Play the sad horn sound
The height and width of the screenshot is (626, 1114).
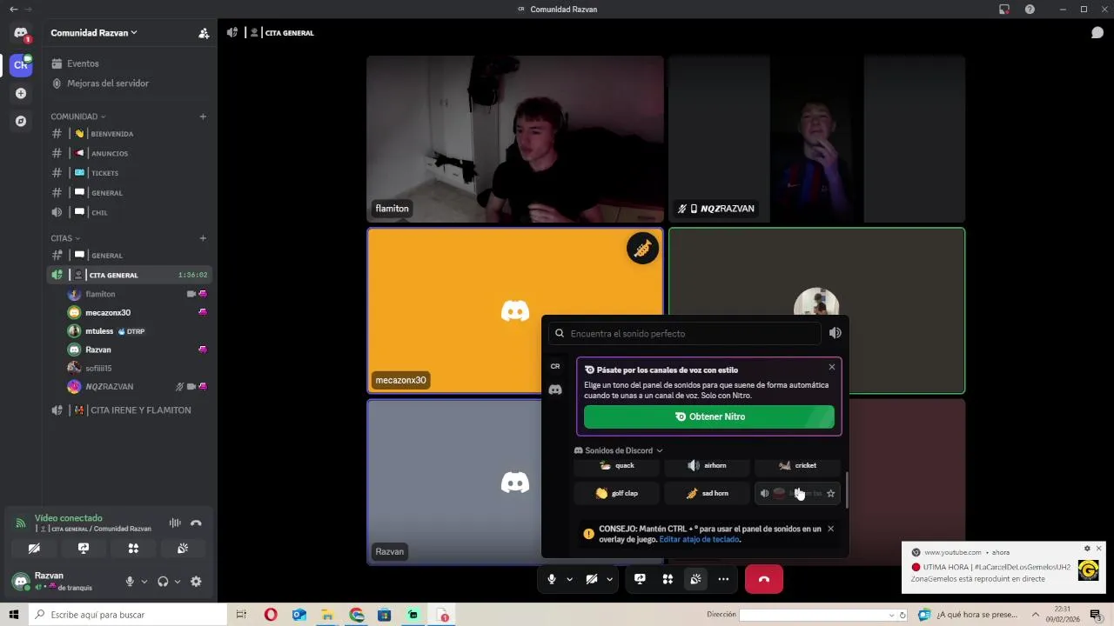coord(708,493)
